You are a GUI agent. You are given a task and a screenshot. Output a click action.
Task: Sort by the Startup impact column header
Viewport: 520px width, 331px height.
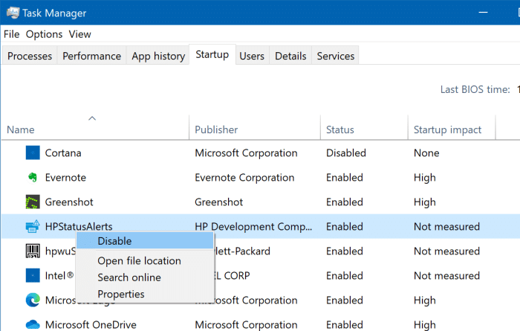pyautogui.click(x=447, y=129)
